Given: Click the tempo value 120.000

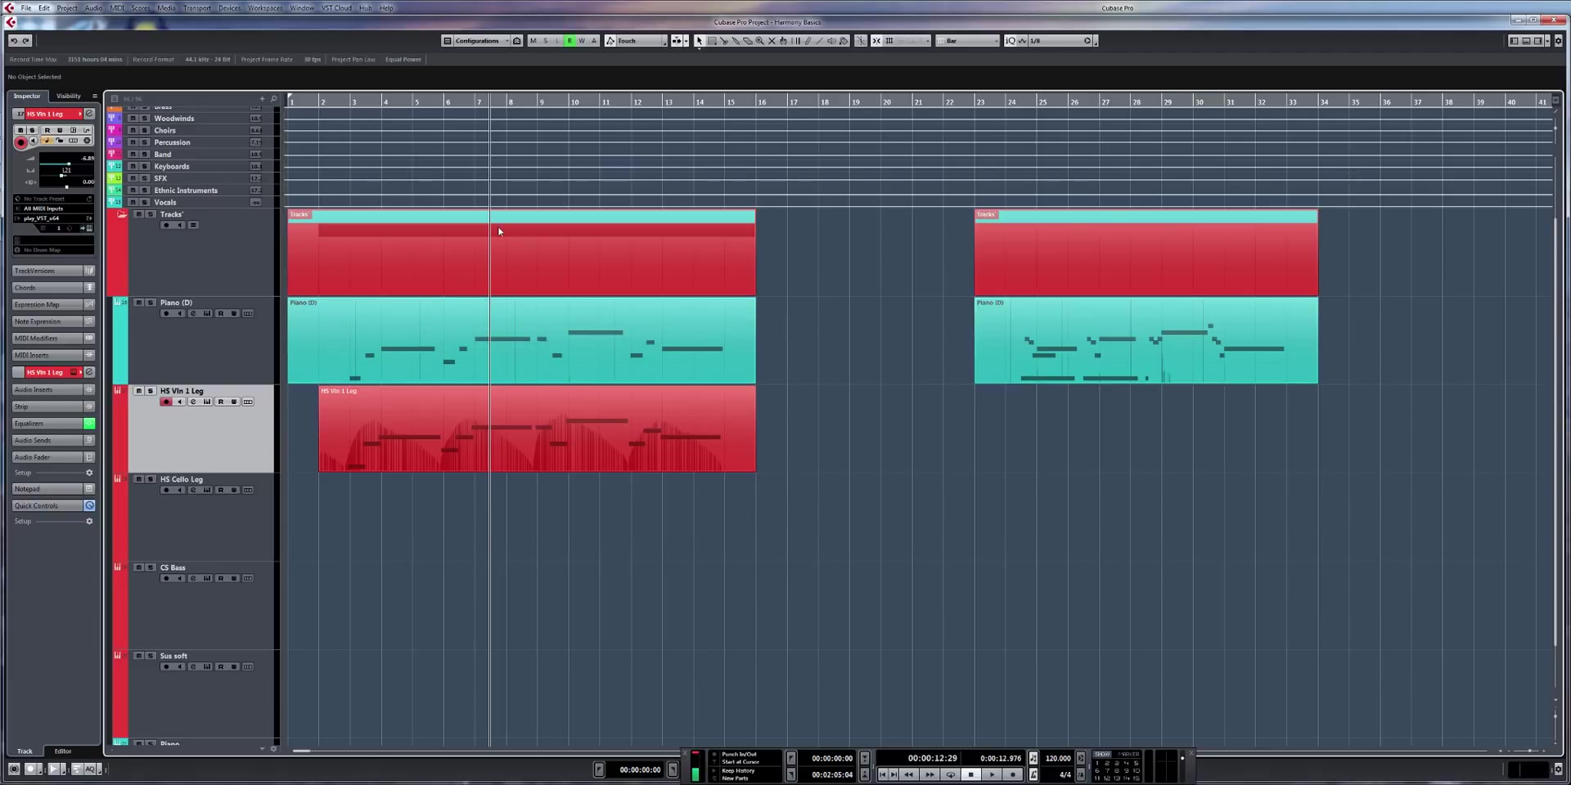Looking at the screenshot, I should [x=1057, y=759].
